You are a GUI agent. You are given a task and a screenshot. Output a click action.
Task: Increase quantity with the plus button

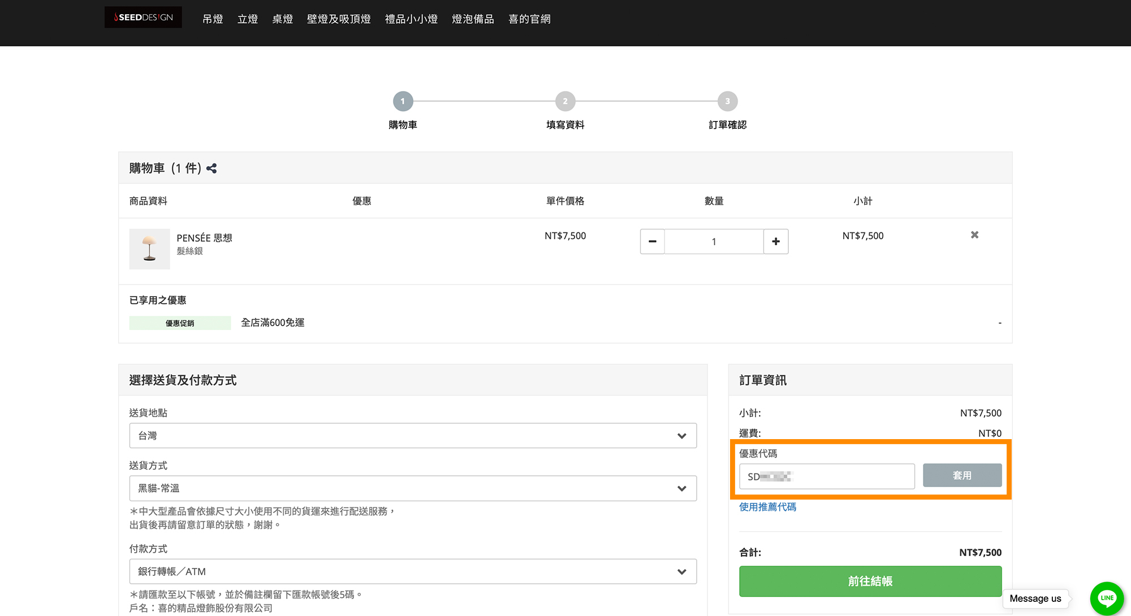click(x=776, y=241)
